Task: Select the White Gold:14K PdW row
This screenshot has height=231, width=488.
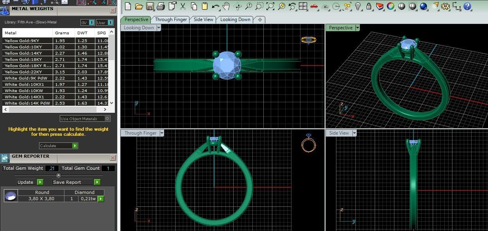Action: pos(55,103)
